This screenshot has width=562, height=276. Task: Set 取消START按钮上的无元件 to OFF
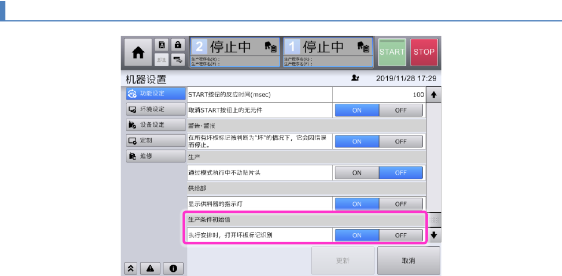(x=401, y=110)
